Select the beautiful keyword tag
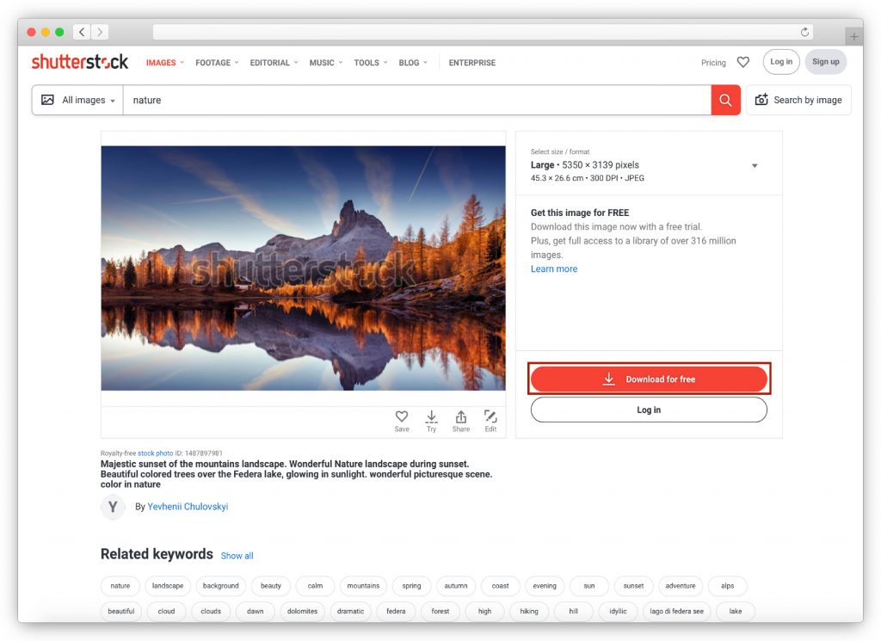Viewport: 881px width, 641px height. pos(121,611)
